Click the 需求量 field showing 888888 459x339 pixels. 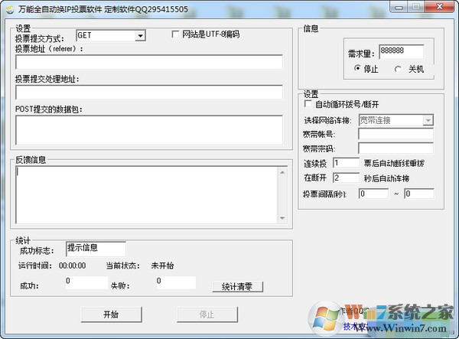point(402,51)
